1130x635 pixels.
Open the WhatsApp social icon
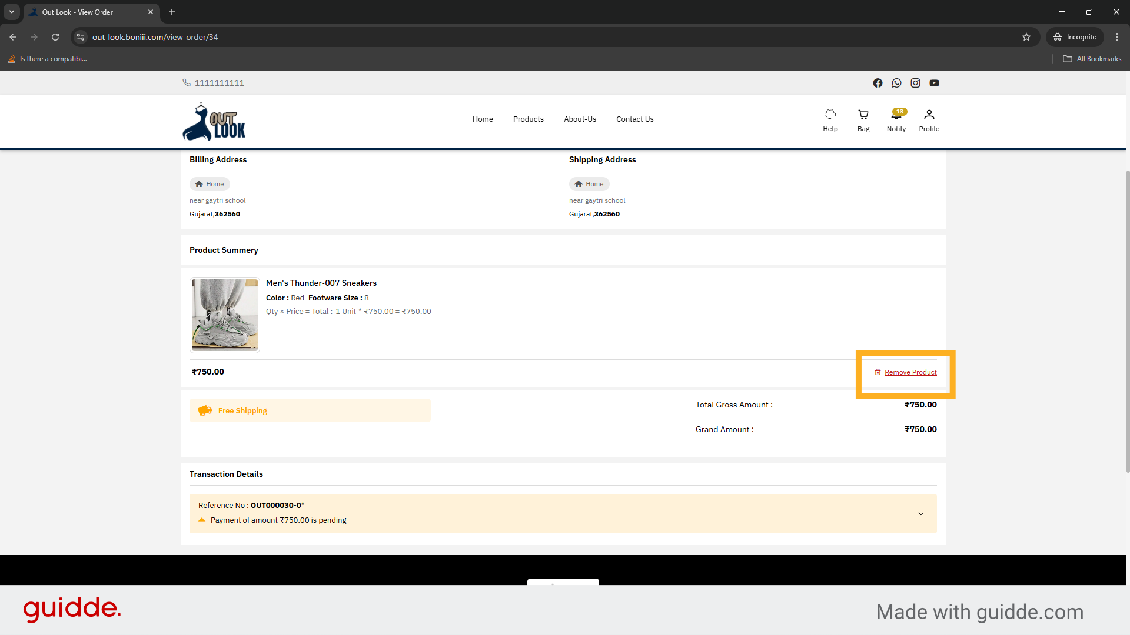(x=896, y=83)
